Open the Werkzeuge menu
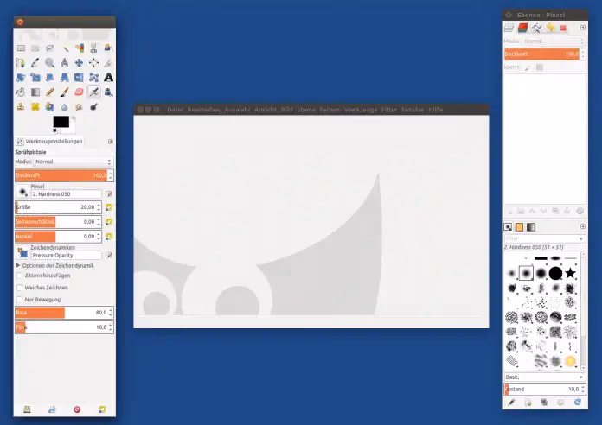 point(361,110)
